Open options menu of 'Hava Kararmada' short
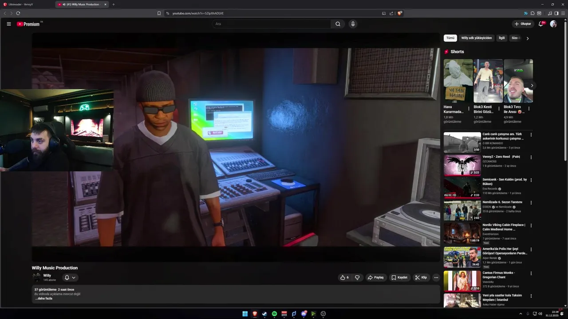The height and width of the screenshot is (319, 568). coord(469,109)
